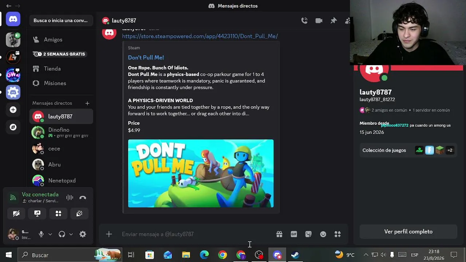Viewport: 466px width, 262px height.
Task: Open the attachment plus menu in message bar
Action: pos(109,234)
